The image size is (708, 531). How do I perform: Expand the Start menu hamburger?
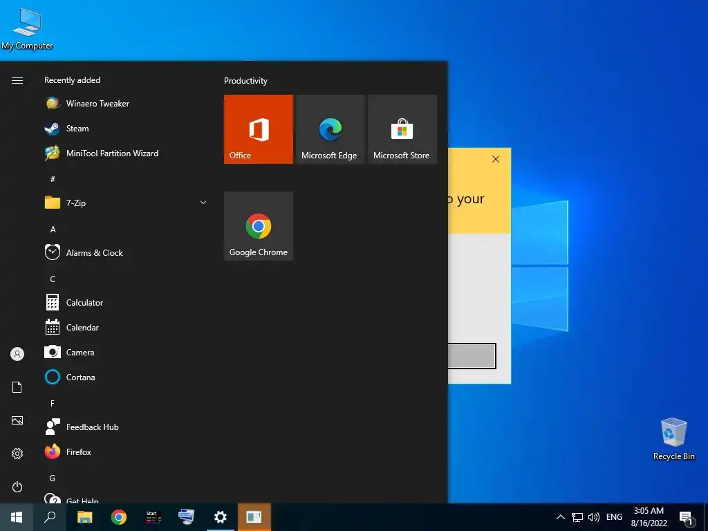(x=17, y=80)
